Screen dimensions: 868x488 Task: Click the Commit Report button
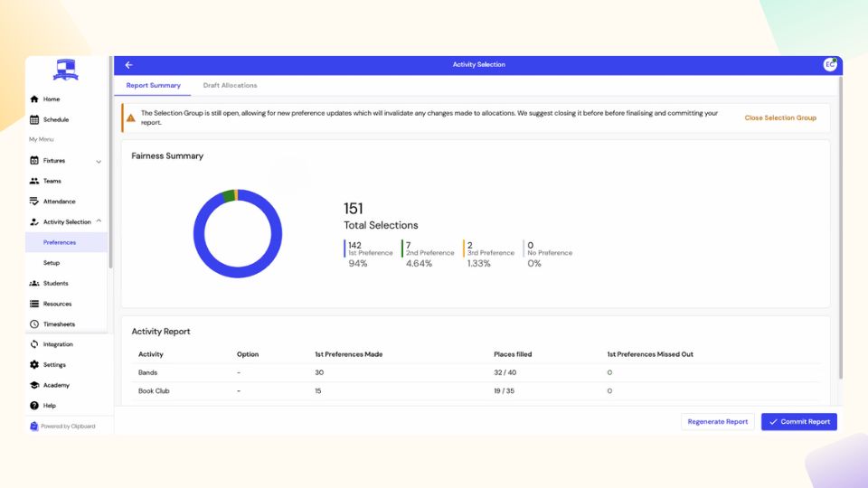pos(798,422)
